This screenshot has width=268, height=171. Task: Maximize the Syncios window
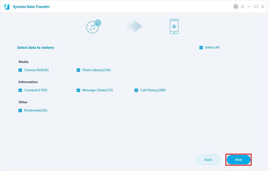pyautogui.click(x=256, y=7)
